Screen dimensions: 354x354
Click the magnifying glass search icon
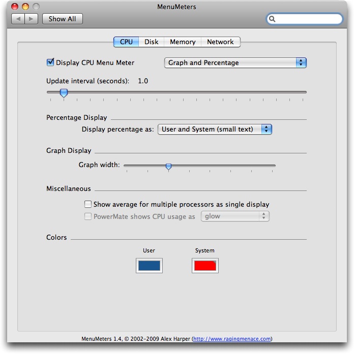point(272,19)
